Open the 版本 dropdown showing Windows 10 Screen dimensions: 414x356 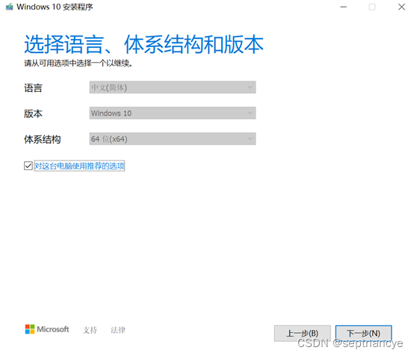tap(173, 113)
